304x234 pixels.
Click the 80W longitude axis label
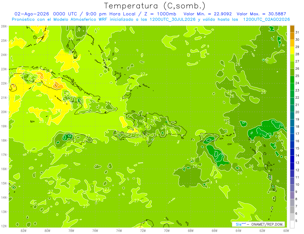pyautogui.click(x=47, y=230)
